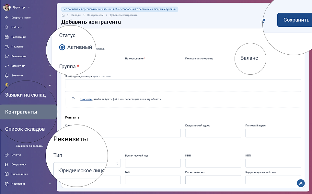
Task: Click the Расписание calendar icon
Action: click(x=6, y=37)
